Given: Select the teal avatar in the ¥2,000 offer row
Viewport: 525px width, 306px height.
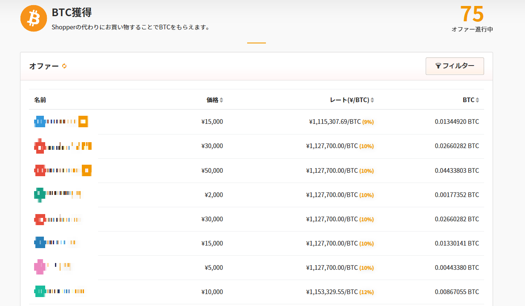Looking at the screenshot, I should 40,194.
